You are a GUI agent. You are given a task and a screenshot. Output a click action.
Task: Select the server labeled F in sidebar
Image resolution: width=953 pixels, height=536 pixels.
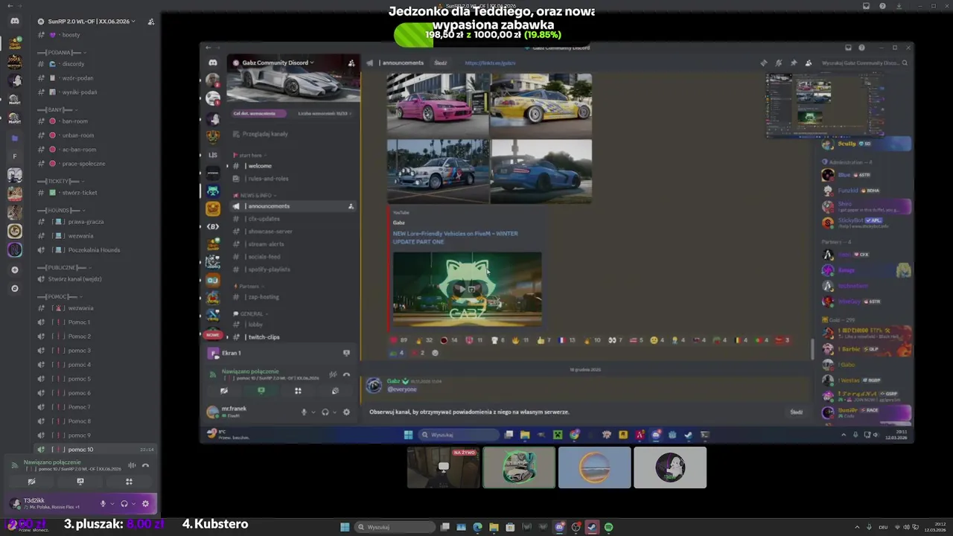coord(14,156)
